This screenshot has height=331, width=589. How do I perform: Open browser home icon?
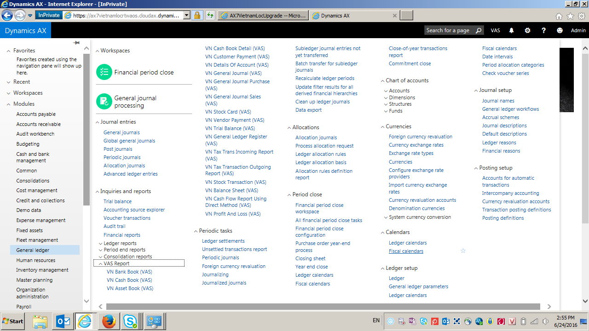click(x=559, y=16)
